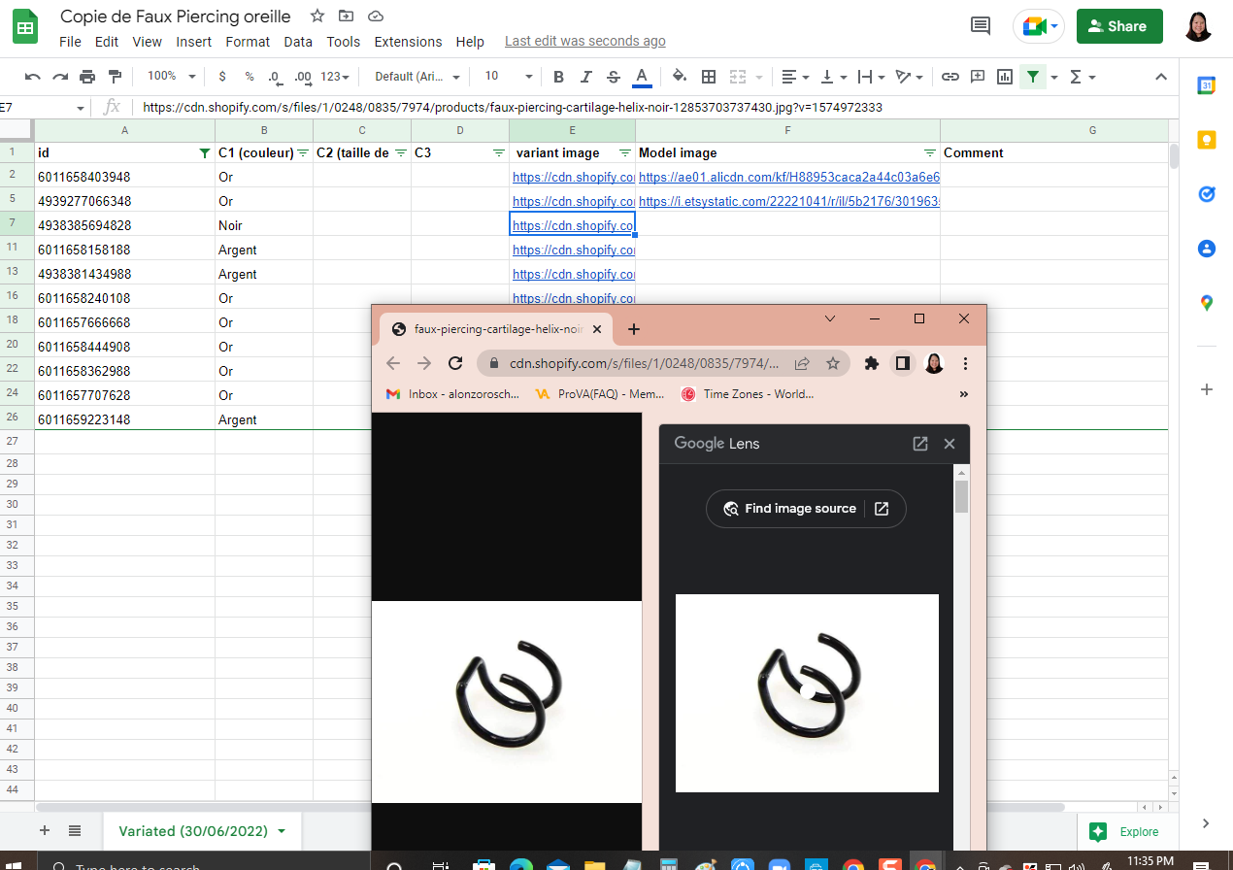
Task: Decrease decimal places
Action: [275, 77]
